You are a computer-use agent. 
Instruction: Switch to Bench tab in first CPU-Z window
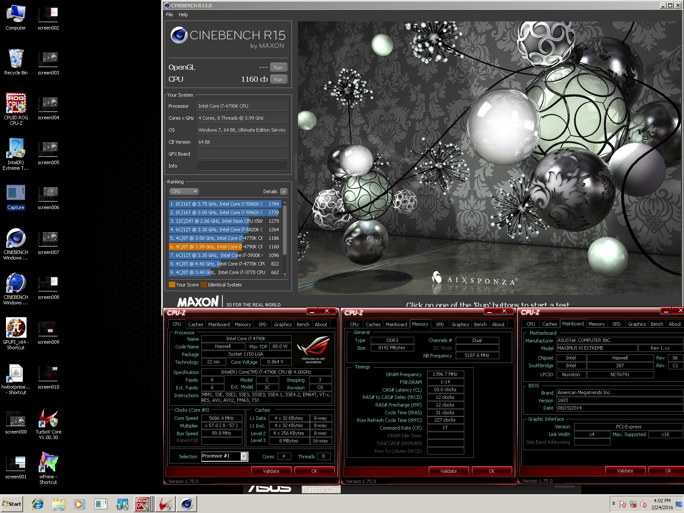pos(303,324)
